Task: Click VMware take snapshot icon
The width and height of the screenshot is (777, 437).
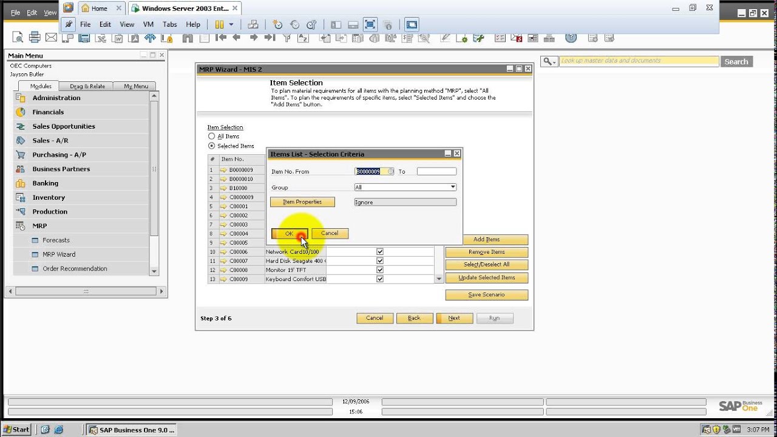Action: pyautogui.click(x=277, y=25)
